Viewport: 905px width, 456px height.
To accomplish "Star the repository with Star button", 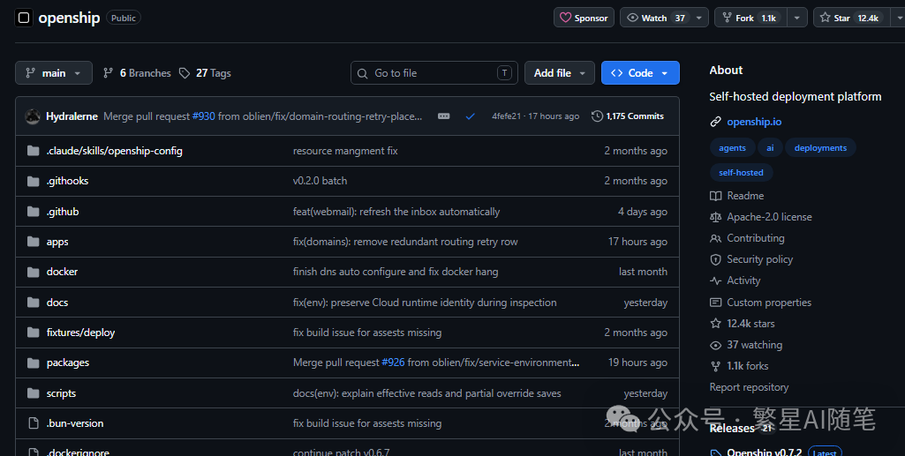I will [851, 18].
